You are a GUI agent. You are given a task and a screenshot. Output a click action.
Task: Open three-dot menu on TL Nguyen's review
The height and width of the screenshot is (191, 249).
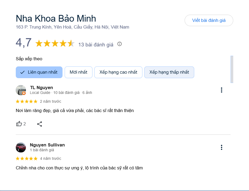coord(221,90)
